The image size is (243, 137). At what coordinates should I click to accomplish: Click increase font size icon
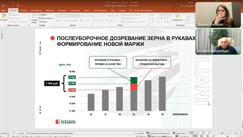(82, 16)
